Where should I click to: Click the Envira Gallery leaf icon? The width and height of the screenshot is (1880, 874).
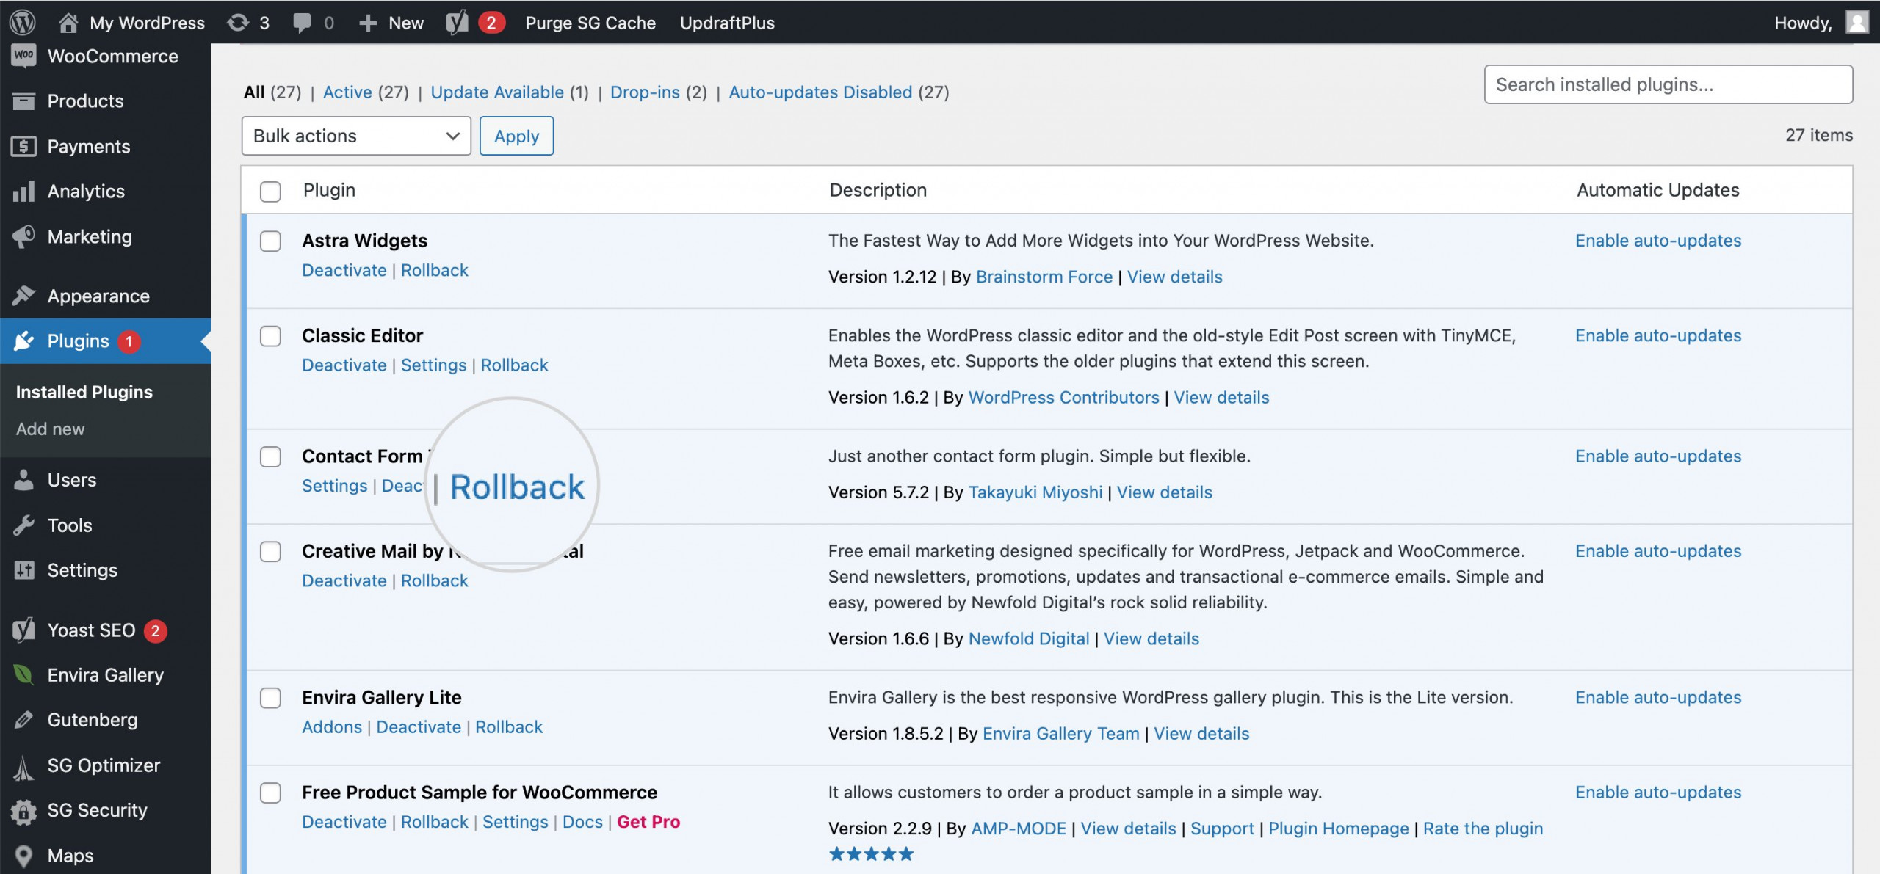pyautogui.click(x=23, y=675)
